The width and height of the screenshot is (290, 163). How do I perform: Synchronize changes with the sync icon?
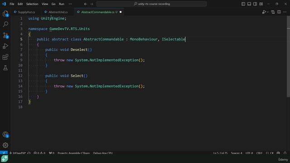click(x=29, y=153)
